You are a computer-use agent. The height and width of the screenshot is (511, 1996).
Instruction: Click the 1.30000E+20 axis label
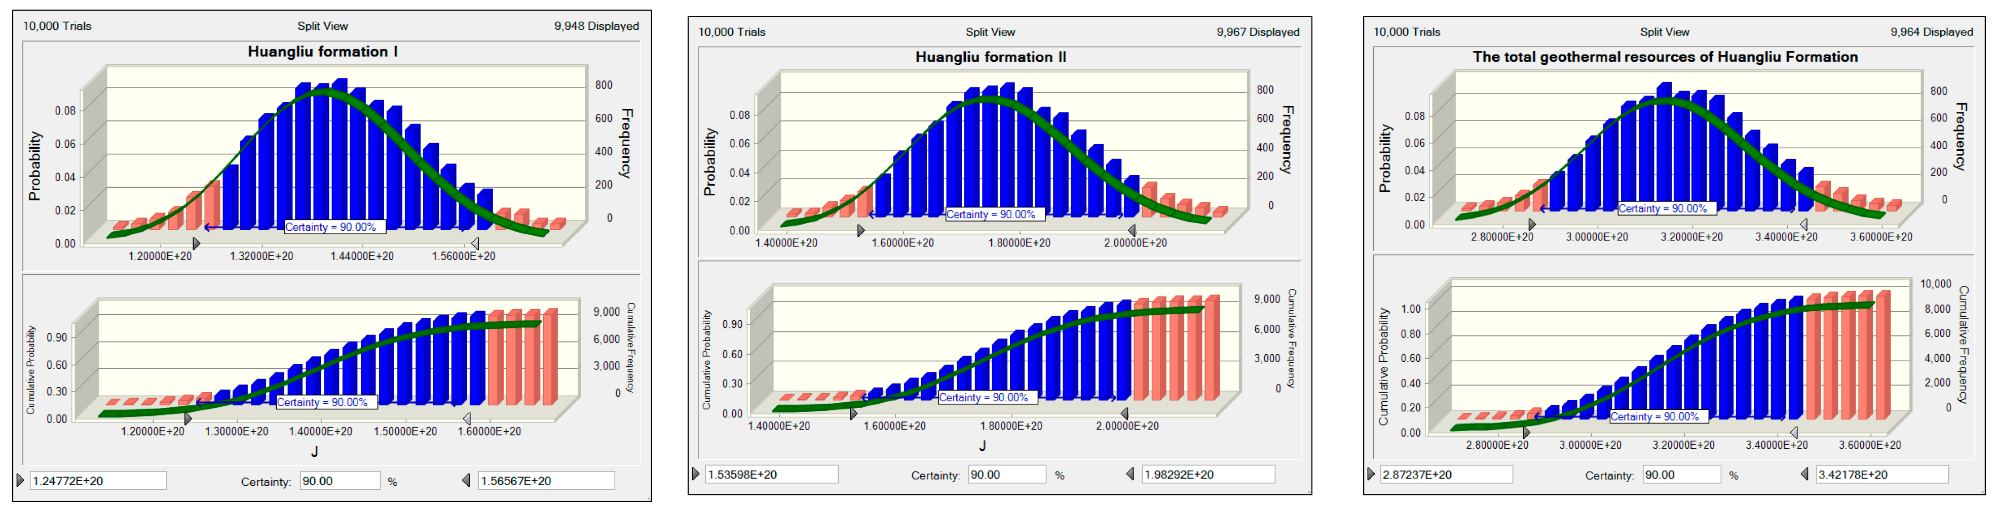click(x=236, y=432)
